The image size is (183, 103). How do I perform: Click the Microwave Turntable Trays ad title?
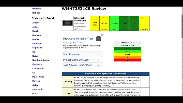78,39
